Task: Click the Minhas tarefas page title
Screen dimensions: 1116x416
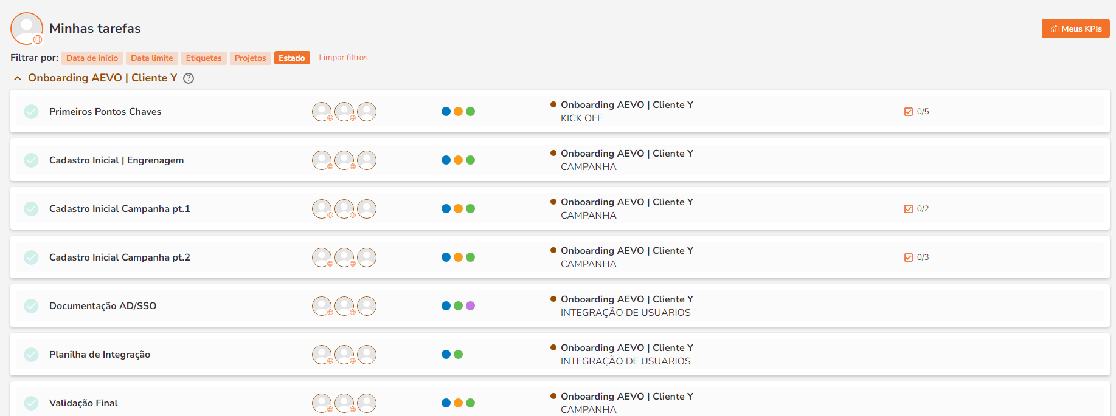Action: 95,29
